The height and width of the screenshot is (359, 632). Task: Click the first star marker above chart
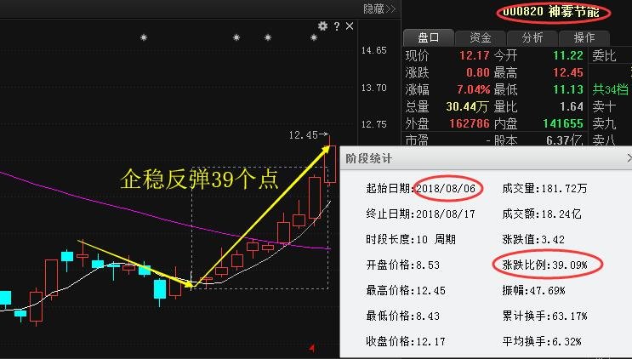[144, 37]
